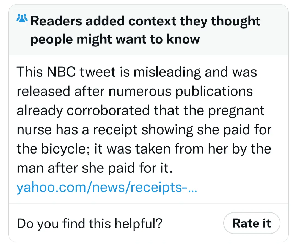This screenshot has height=244, width=297.
Task: Click the Community Notes people icon
Action: (22, 19)
